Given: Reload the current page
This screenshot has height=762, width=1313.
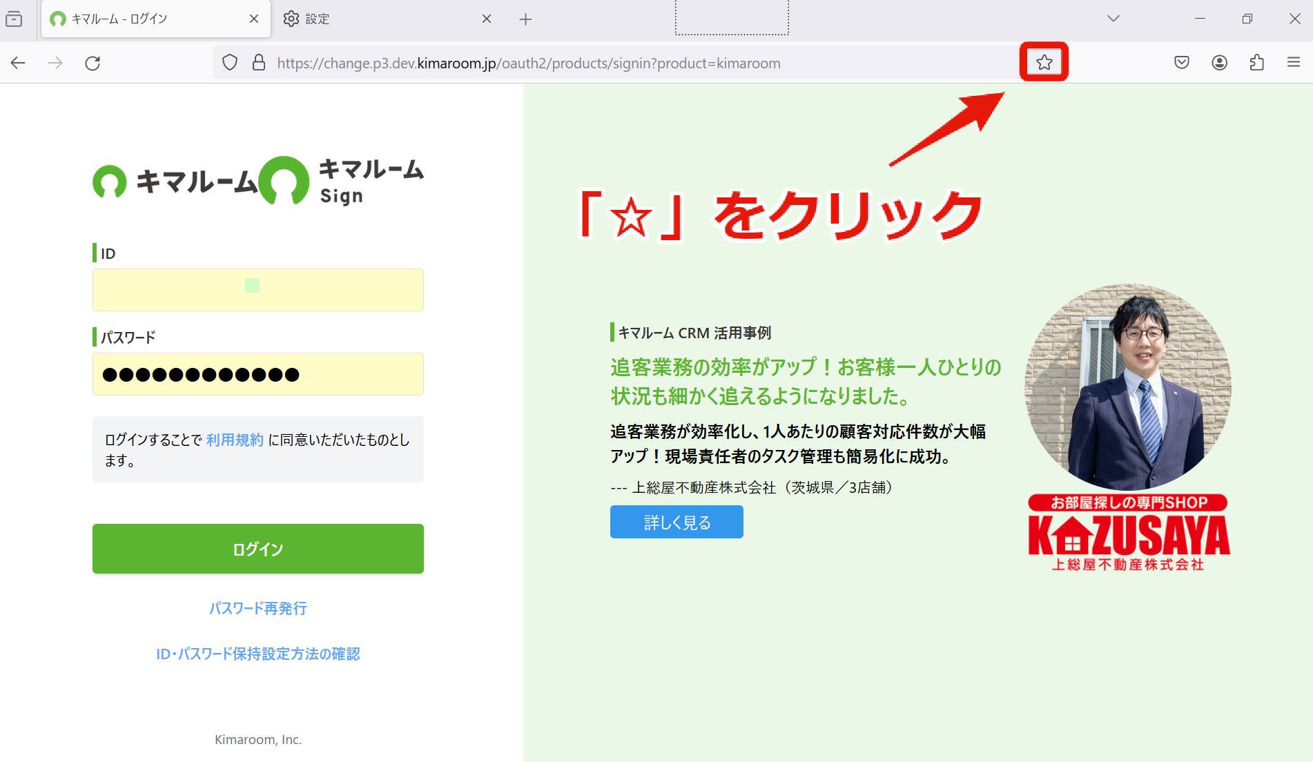Looking at the screenshot, I should (93, 63).
